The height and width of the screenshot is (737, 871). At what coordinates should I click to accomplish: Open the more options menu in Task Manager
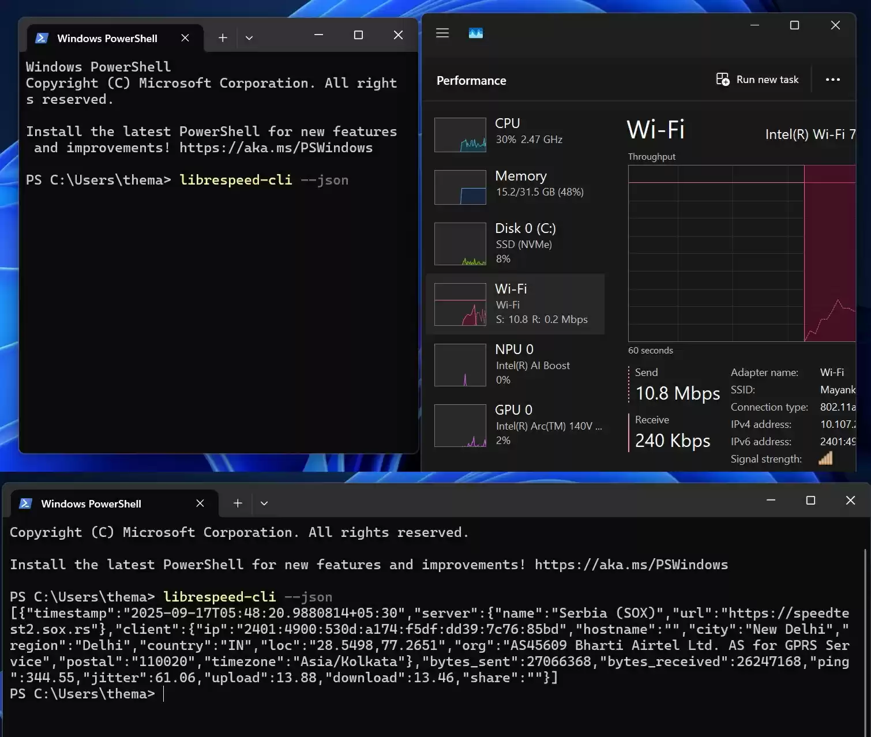tap(833, 80)
